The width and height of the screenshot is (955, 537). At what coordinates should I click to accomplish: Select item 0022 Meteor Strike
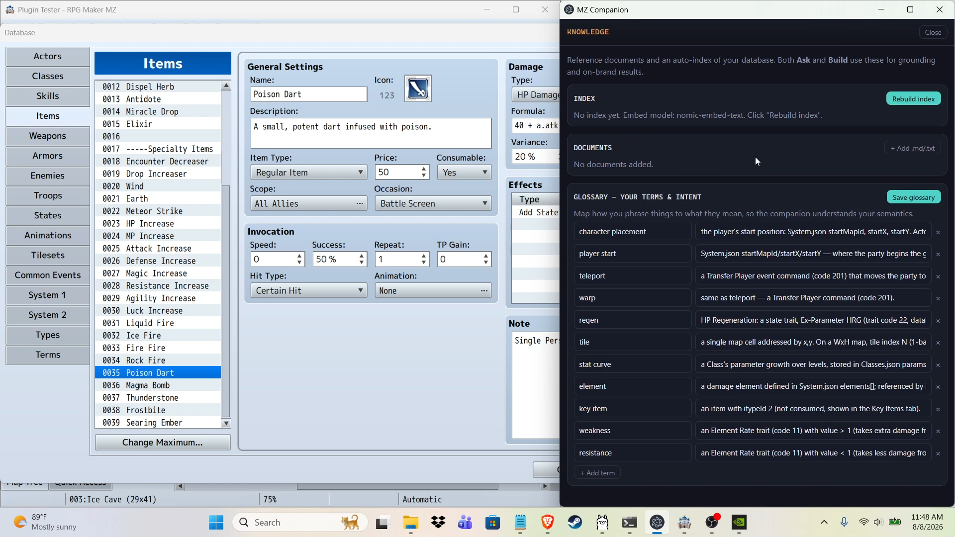click(x=158, y=211)
